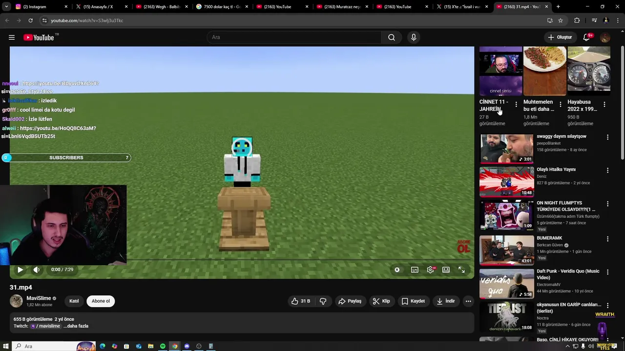
Task: Open Chrome media controls icon
Action: pyautogui.click(x=594, y=20)
